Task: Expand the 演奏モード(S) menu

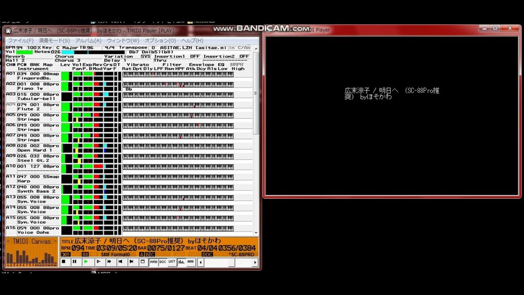Action: 54,41
